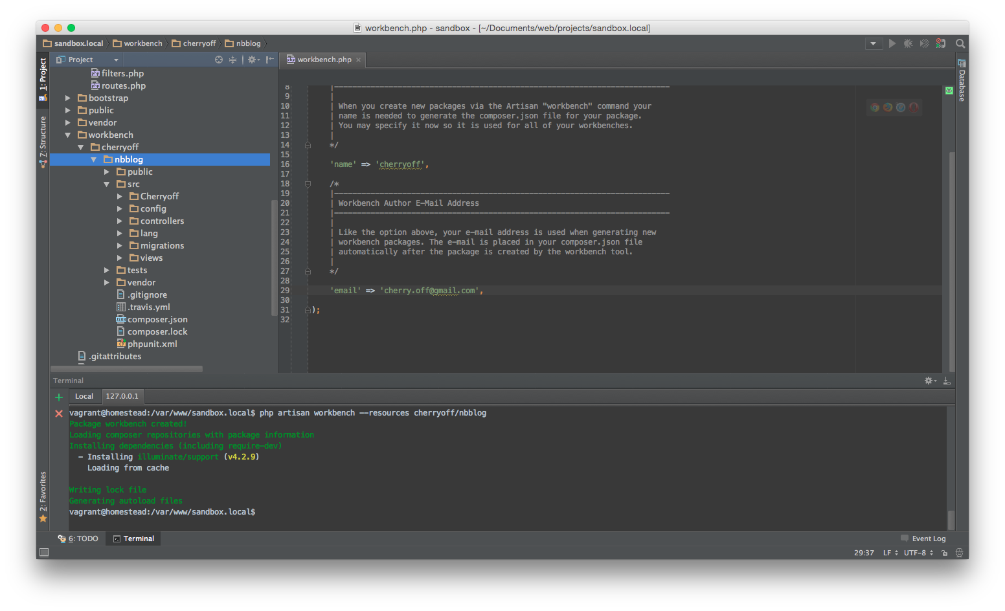The width and height of the screenshot is (1005, 611).
Task: Change UTF-8 file encoding
Action: pyautogui.click(x=918, y=553)
